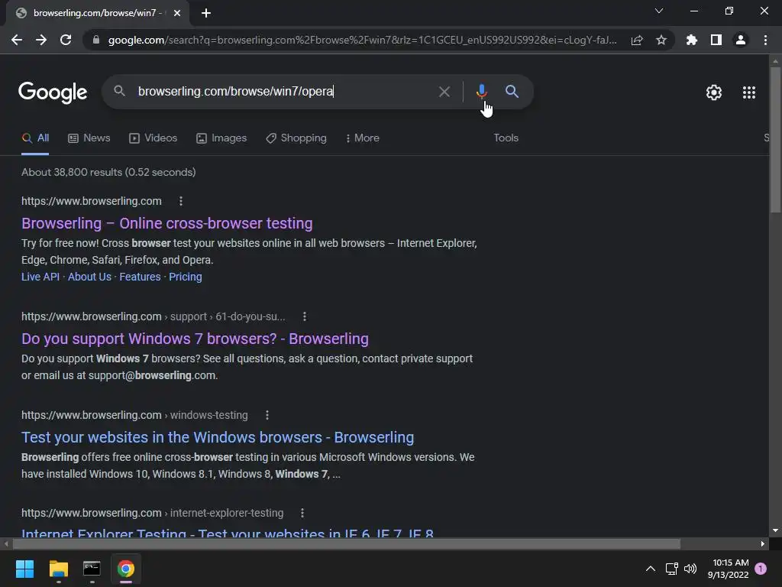Open Chrome from the taskbar

[126, 569]
